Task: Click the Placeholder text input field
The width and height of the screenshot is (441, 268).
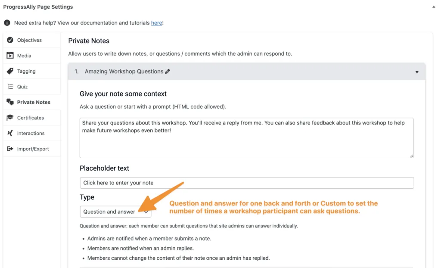Action: click(246, 183)
